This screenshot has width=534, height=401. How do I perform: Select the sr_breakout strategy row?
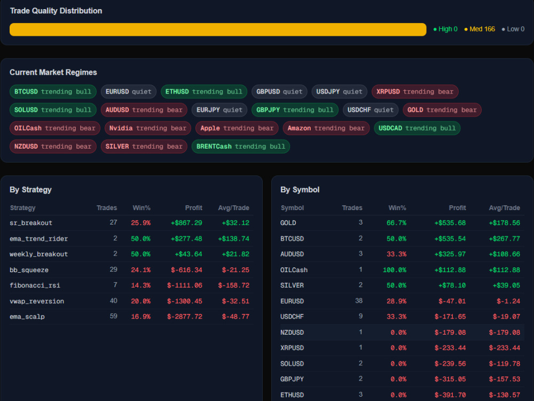pyautogui.click(x=131, y=223)
